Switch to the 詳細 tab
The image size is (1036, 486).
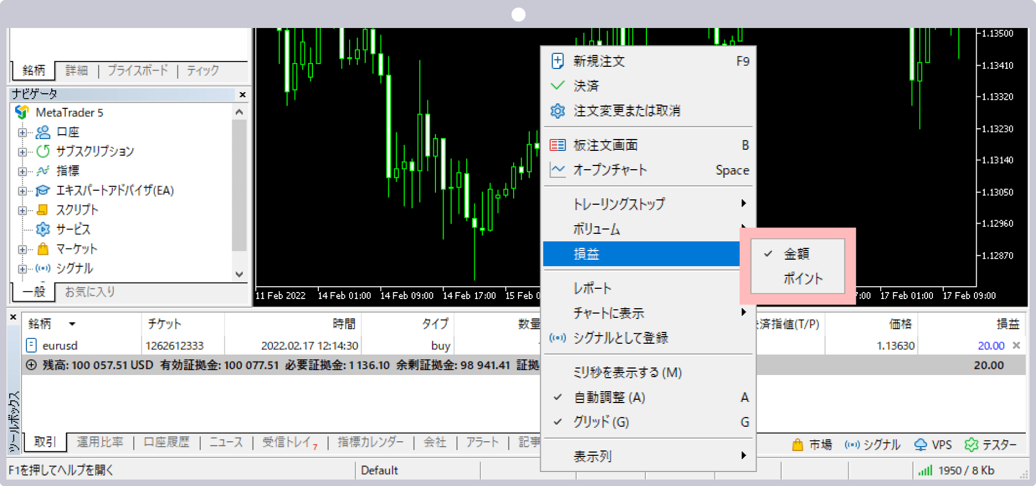tap(77, 71)
